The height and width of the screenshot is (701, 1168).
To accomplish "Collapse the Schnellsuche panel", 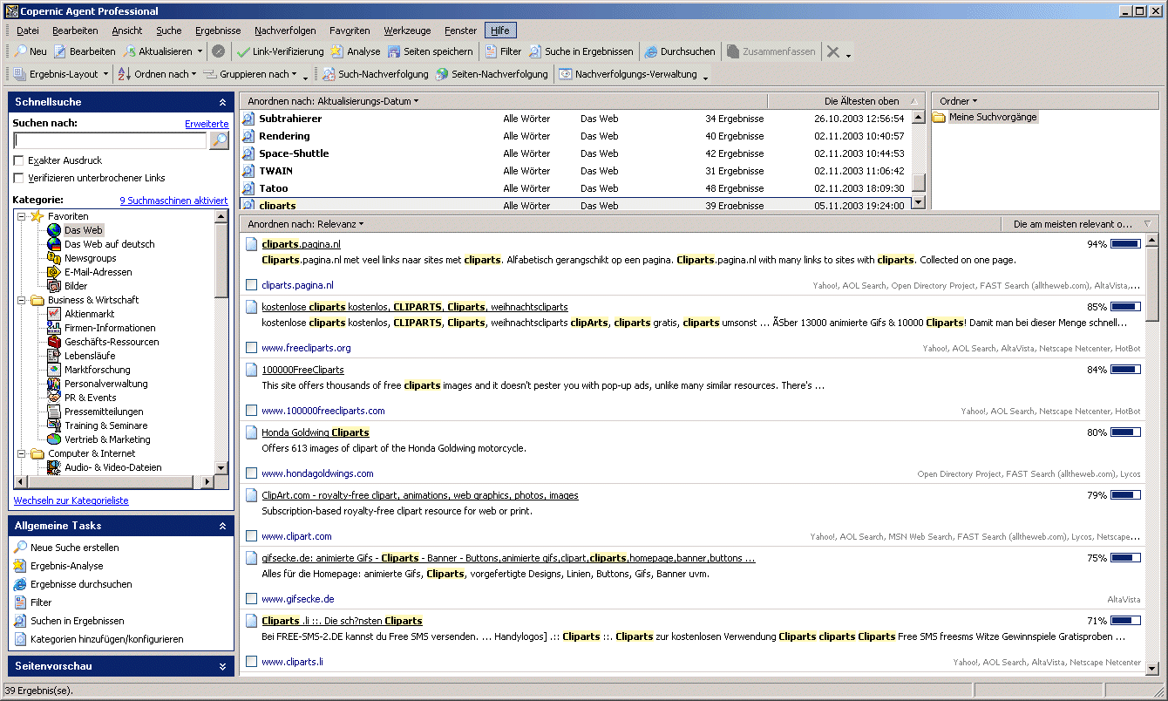I will click(222, 102).
